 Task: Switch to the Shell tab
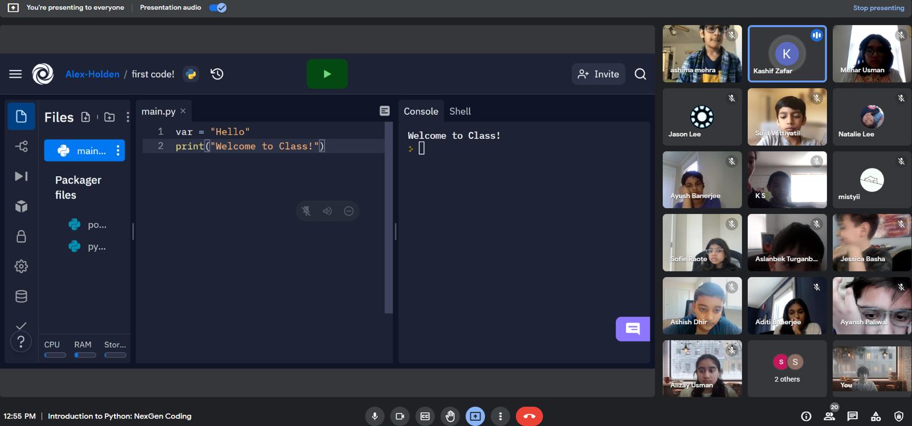click(459, 111)
